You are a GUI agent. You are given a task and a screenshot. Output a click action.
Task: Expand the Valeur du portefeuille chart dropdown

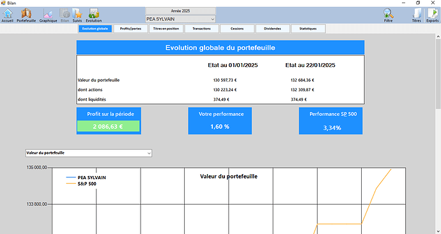[x=89, y=153]
